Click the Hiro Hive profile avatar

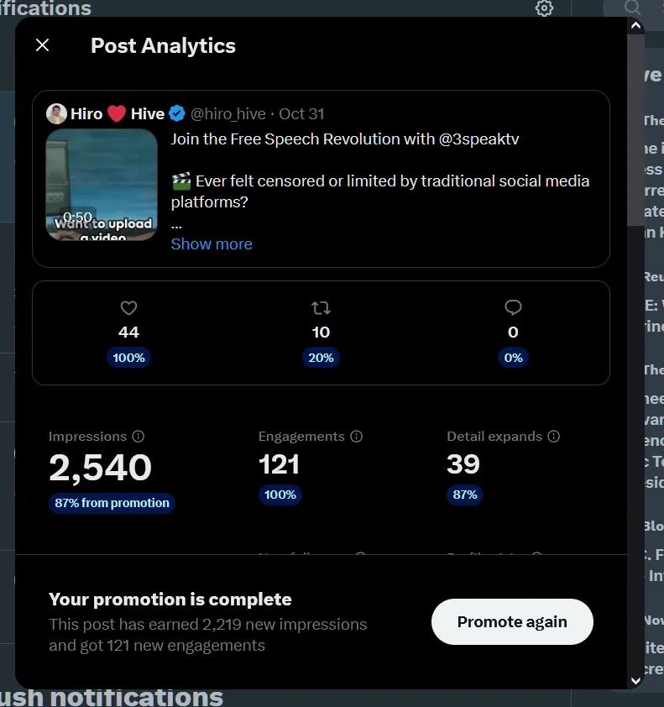56,113
